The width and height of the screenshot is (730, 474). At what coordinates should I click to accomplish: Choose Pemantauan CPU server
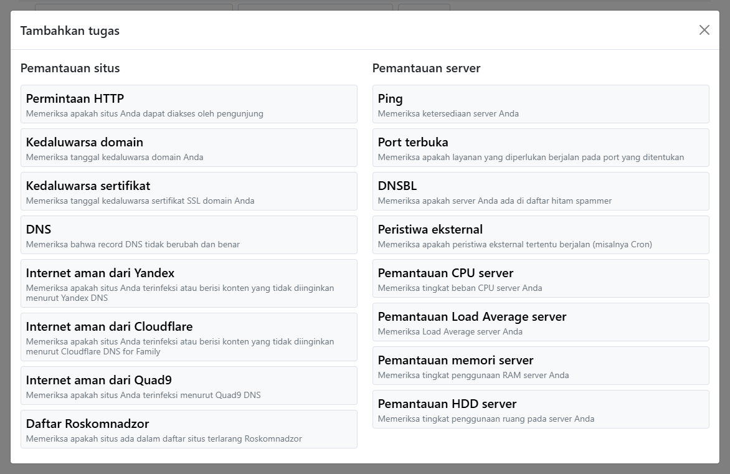click(541, 278)
